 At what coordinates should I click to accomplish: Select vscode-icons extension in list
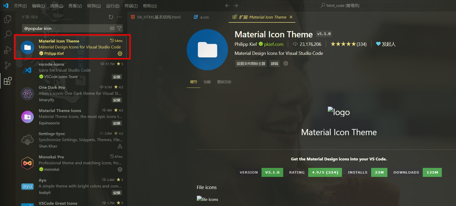coord(71,70)
